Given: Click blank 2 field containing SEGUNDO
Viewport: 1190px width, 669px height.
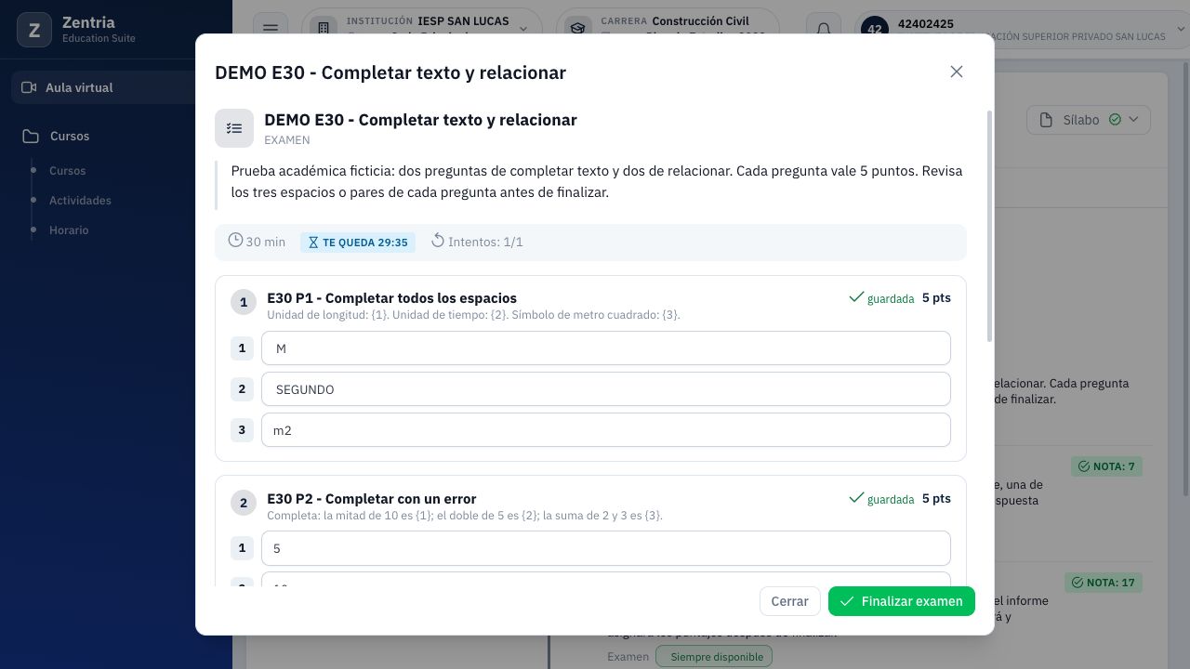Looking at the screenshot, I should point(606,389).
